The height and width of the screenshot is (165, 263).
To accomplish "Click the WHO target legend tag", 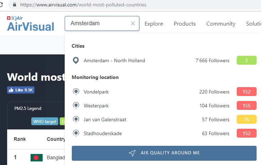I will pyautogui.click(x=45, y=121).
